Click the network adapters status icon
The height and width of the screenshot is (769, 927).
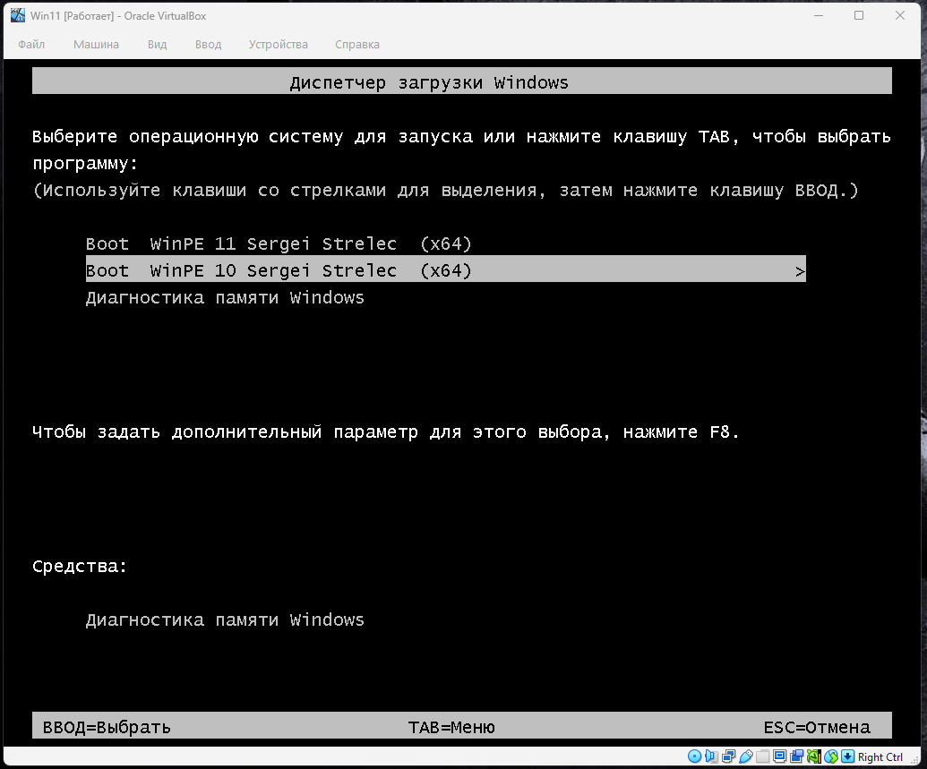point(729,756)
